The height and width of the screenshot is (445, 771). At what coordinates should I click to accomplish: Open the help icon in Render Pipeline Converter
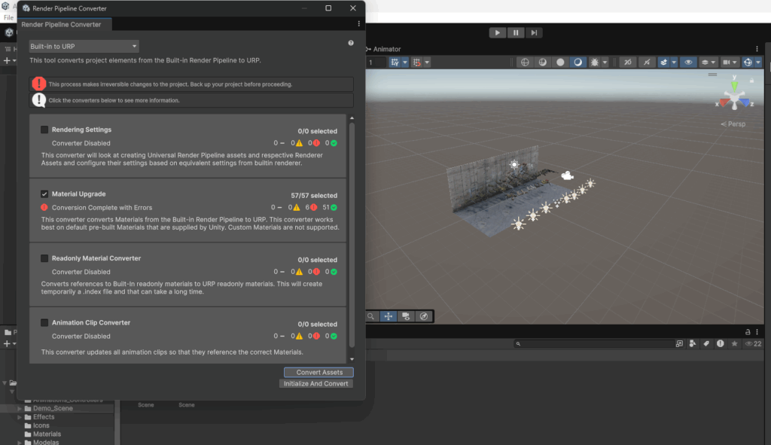[351, 43]
